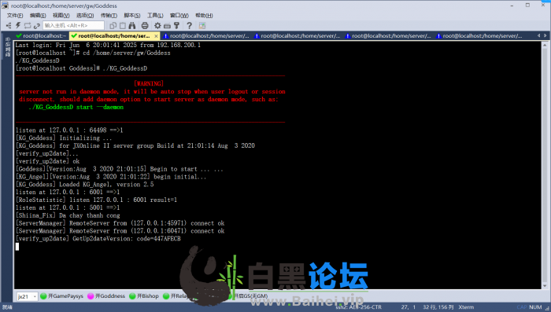Click the terminal vertical scrollbar
This screenshot has width=551, height=312.
click(x=545, y=165)
